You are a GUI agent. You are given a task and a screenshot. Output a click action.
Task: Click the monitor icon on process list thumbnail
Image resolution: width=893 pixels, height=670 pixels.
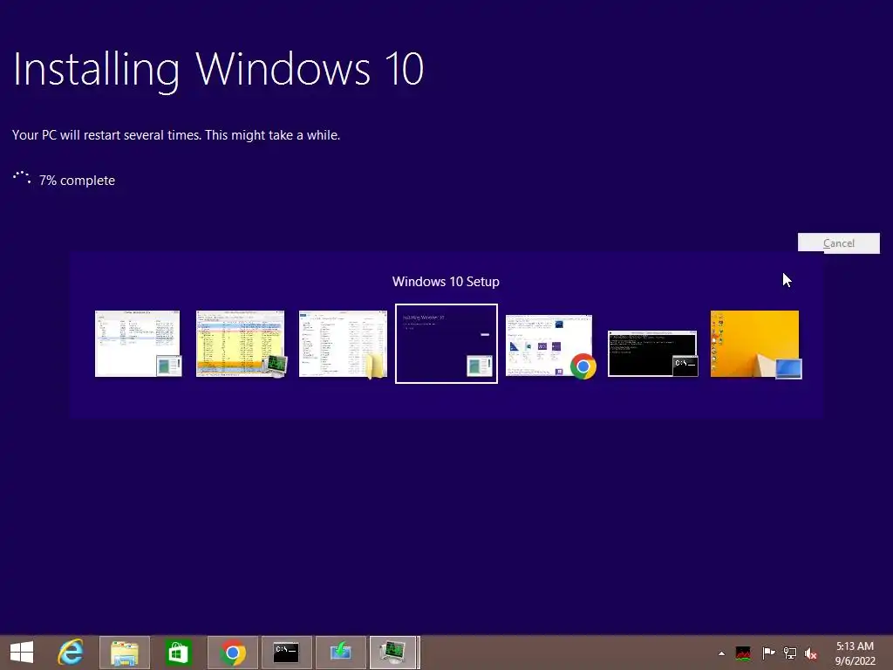[275, 366]
